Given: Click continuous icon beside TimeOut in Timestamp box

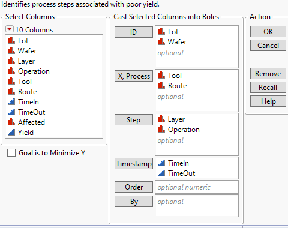Looking at the screenshot, I should point(161,173).
